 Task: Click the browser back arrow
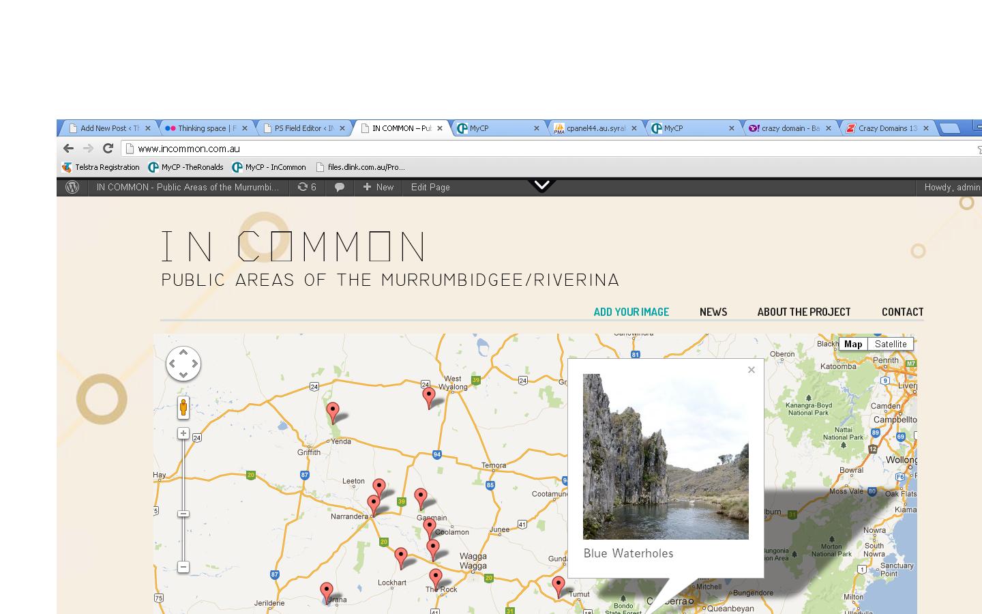click(x=68, y=148)
